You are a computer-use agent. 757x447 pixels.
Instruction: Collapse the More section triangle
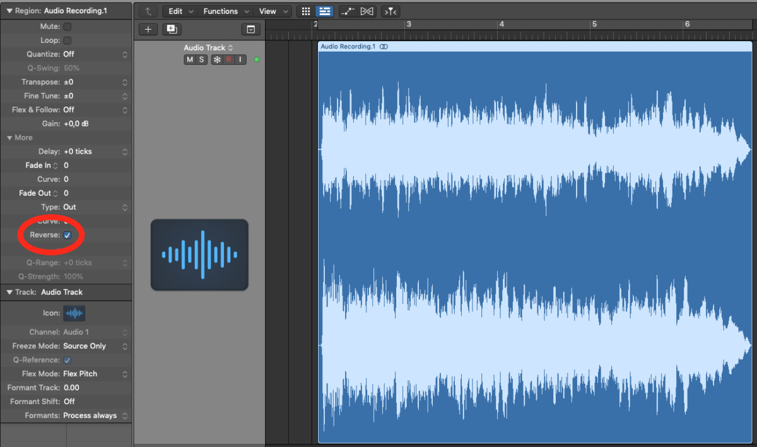click(x=9, y=138)
